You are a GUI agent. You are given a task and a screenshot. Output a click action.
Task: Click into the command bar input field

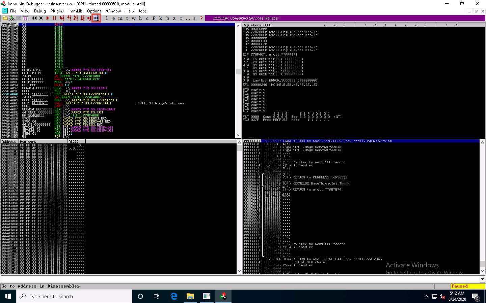pyautogui.click(x=240, y=279)
